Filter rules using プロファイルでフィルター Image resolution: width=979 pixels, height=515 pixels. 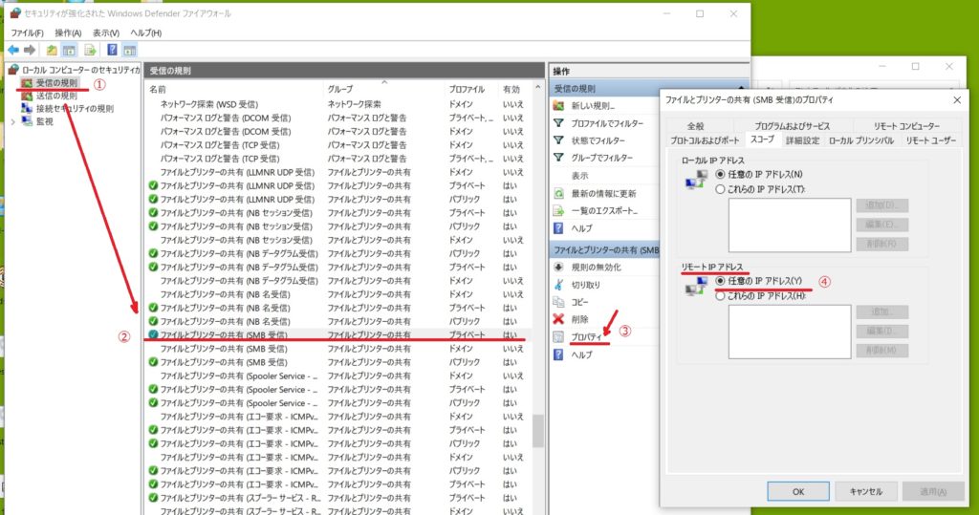point(606,123)
